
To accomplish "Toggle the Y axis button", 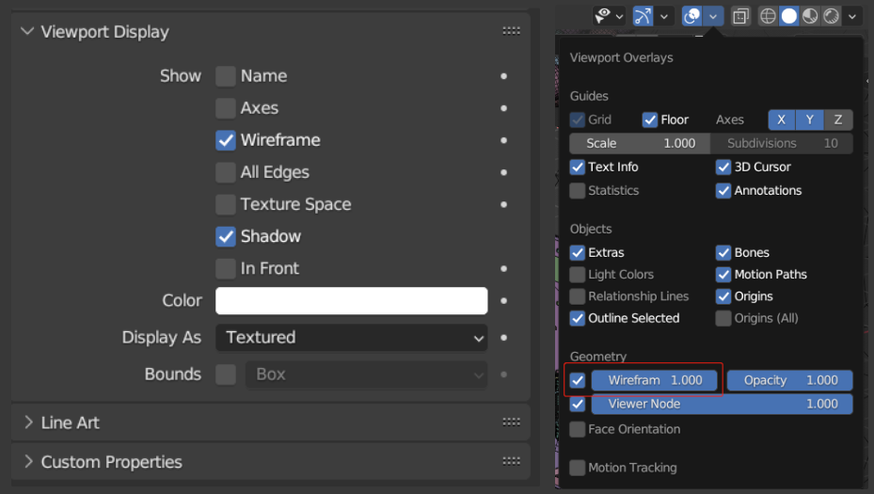I will tap(810, 120).
